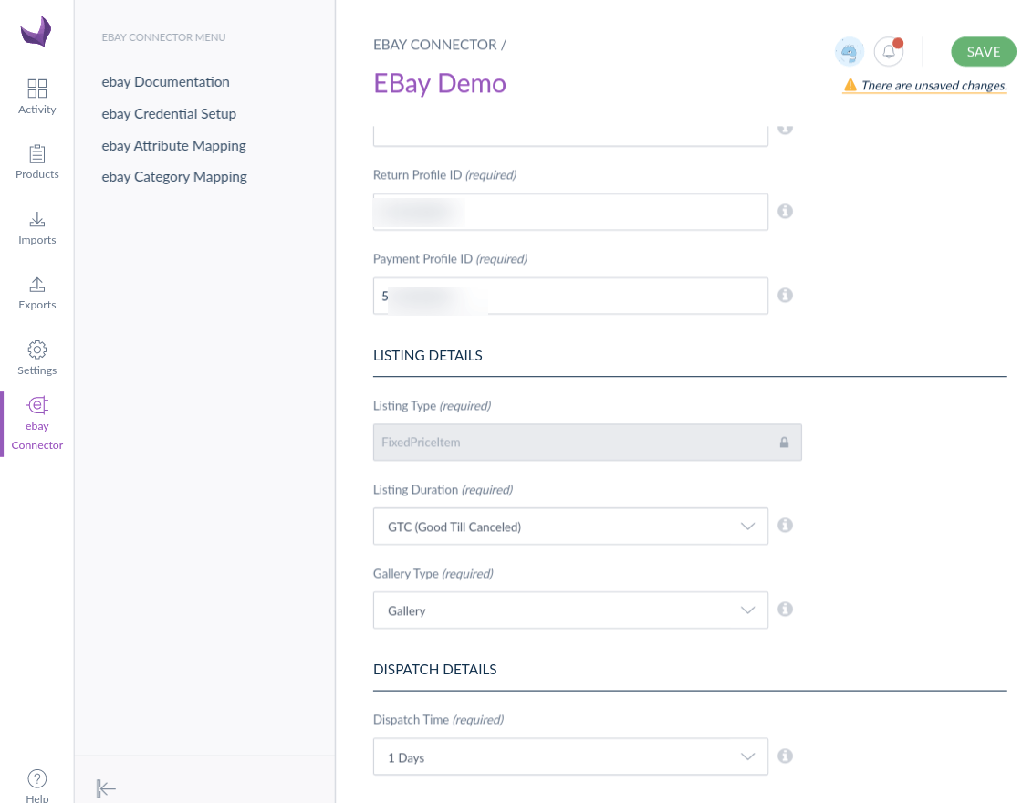
Task: Open the Activity dashboard icon
Action: (37, 88)
